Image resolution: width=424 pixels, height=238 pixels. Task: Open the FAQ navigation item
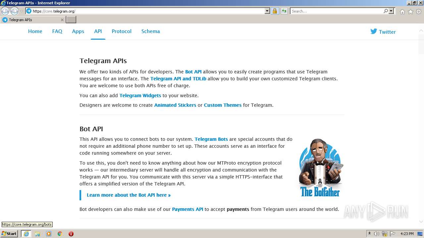click(57, 31)
